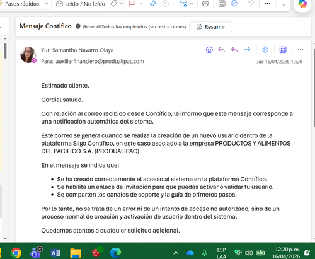The image size is (315, 259).
Task: Click bullet "Se ha creado correctamente el acceso"
Action: (x=162, y=179)
